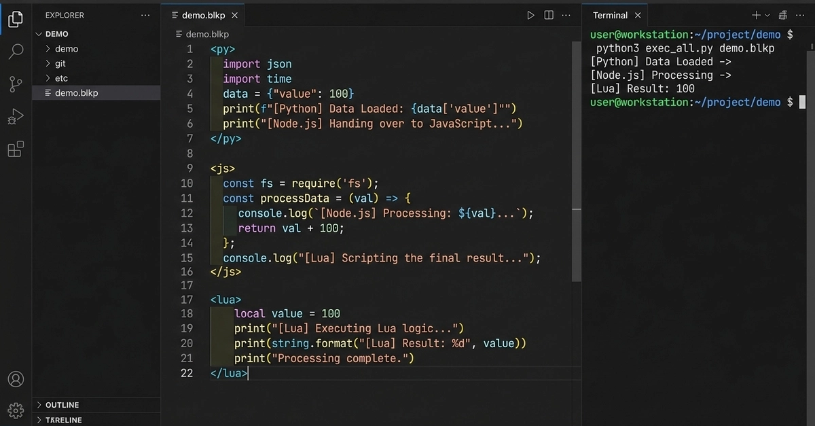
Task: Click line number 1 in the gutter
Action: coord(189,49)
